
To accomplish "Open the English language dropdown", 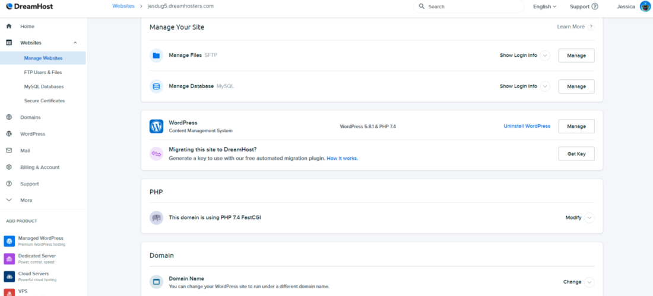I will [x=545, y=7].
